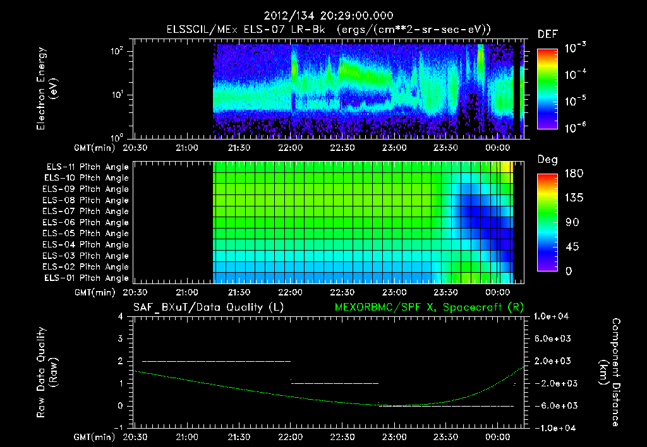Pick the Deg pitch angle color bar
Viewport: 647px width, 447px height.
coord(547,223)
